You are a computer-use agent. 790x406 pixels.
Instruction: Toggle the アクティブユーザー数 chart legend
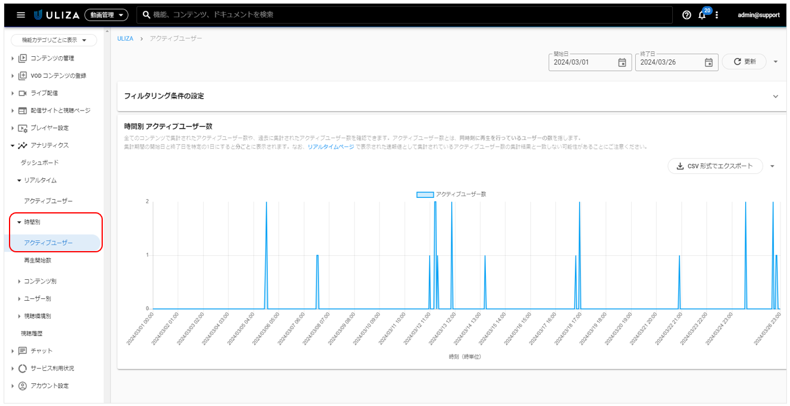click(x=451, y=194)
